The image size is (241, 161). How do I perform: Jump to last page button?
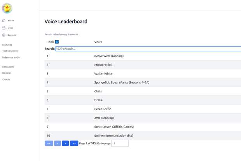[74, 144]
